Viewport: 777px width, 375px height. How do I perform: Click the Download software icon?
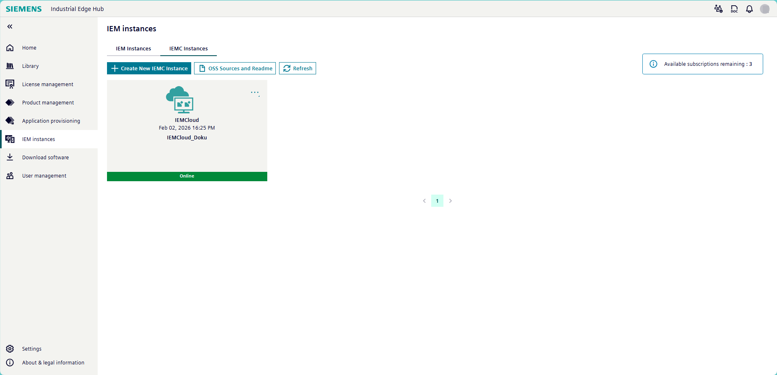coord(10,157)
